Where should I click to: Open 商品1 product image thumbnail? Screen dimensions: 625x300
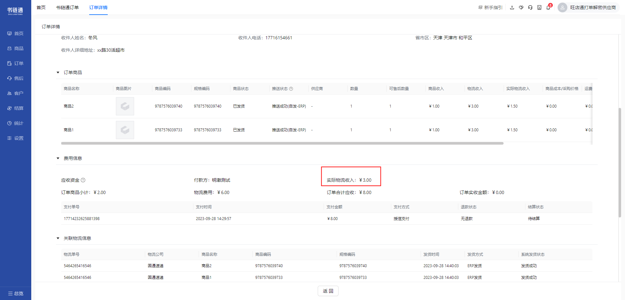click(x=125, y=130)
